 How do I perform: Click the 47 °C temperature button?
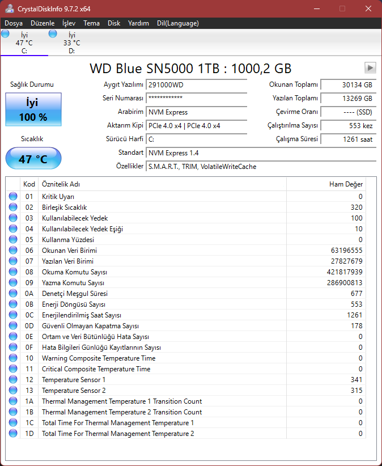33,158
